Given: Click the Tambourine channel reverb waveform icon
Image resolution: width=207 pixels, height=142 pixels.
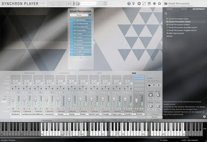Looking at the screenshot, I should [x=30, y=83].
